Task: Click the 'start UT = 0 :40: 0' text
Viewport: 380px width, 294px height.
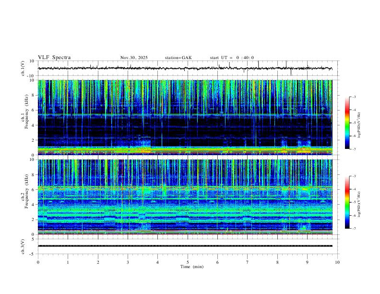Action: pyautogui.click(x=232, y=58)
